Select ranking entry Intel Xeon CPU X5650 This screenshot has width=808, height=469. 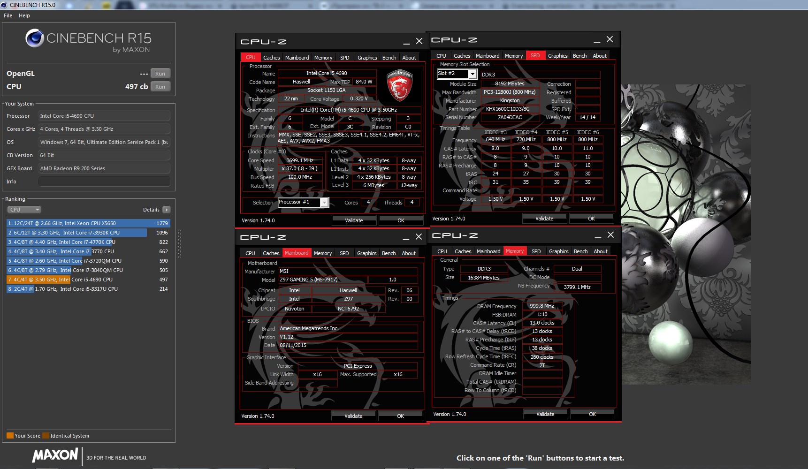coord(88,223)
